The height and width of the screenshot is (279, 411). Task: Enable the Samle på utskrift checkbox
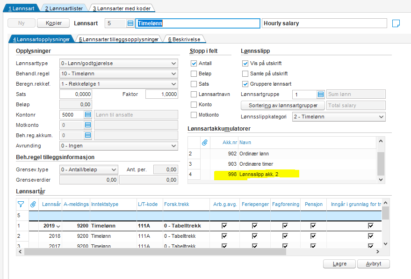245,74
